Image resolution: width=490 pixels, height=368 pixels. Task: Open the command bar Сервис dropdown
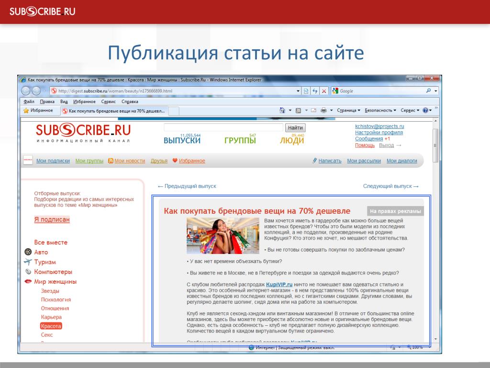[x=410, y=111]
